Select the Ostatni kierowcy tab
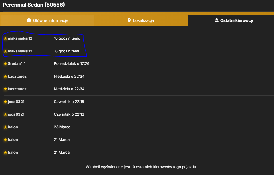 231,20
